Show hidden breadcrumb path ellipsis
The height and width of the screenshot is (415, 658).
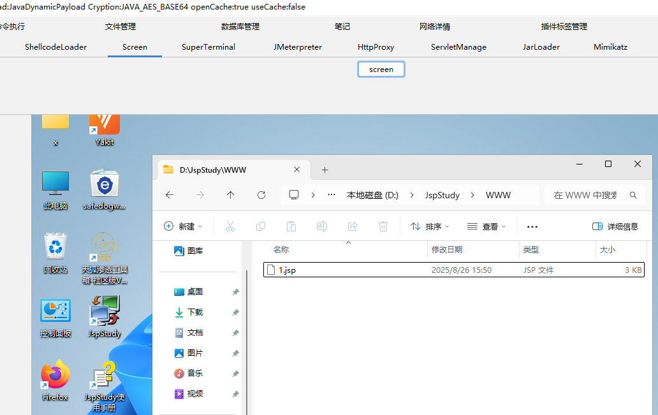pyautogui.click(x=332, y=194)
